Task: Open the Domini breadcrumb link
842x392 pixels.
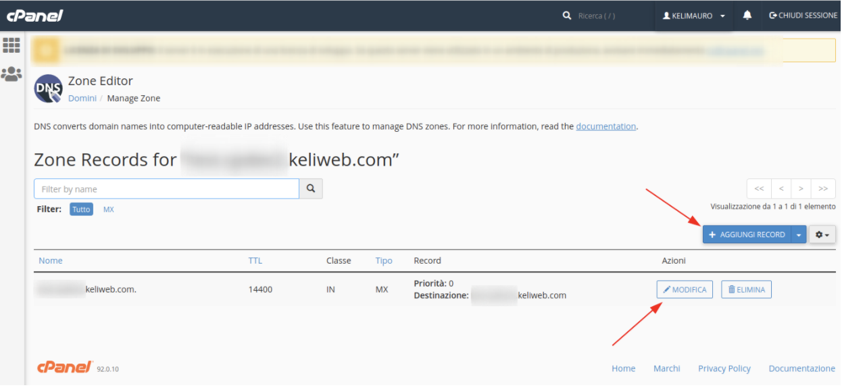Action: coord(82,98)
